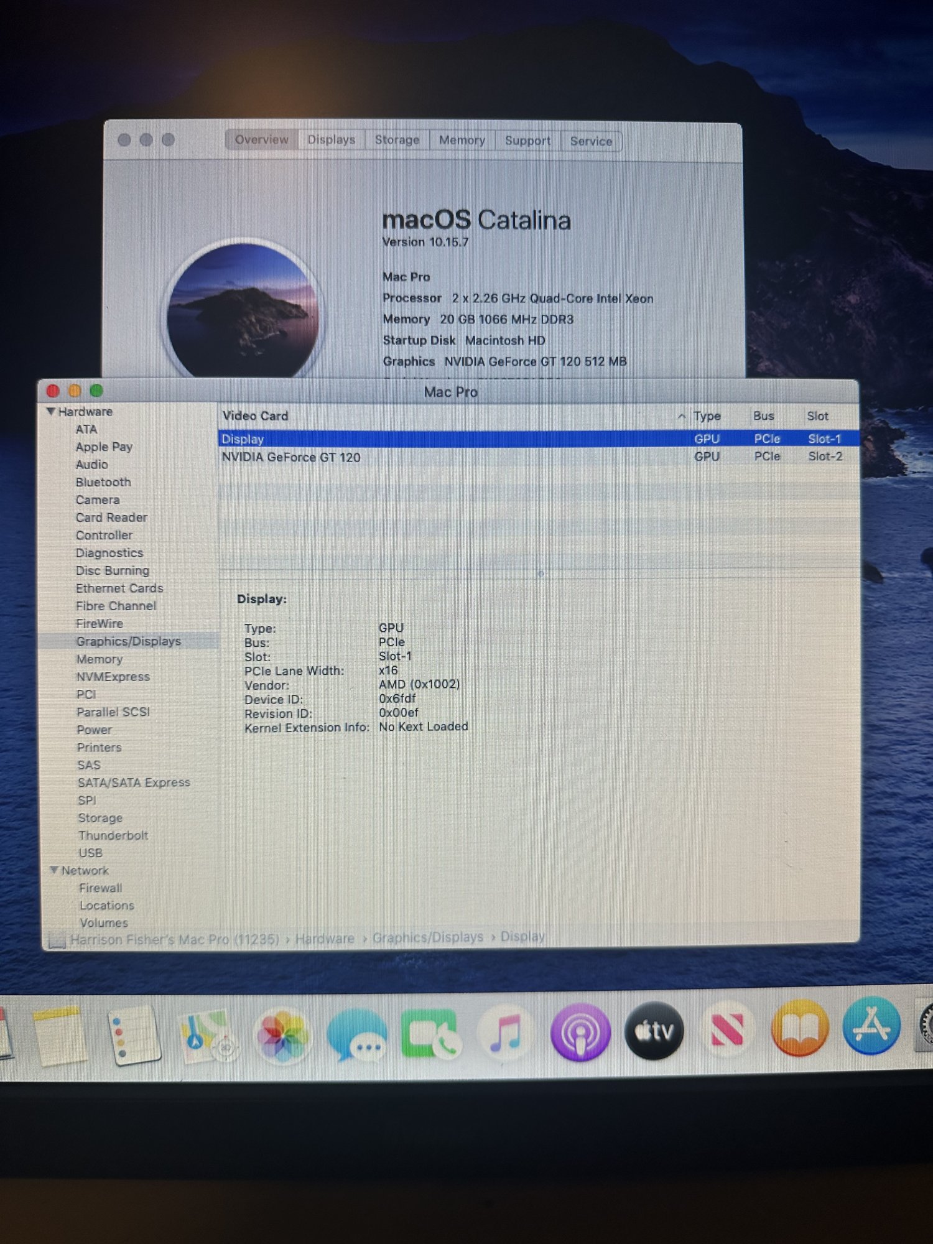Select Audio in the sidebar
This screenshot has width=933, height=1244.
point(91,465)
